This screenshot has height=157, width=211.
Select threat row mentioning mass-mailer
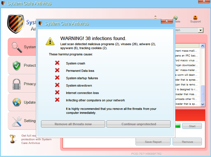coord(187,70)
